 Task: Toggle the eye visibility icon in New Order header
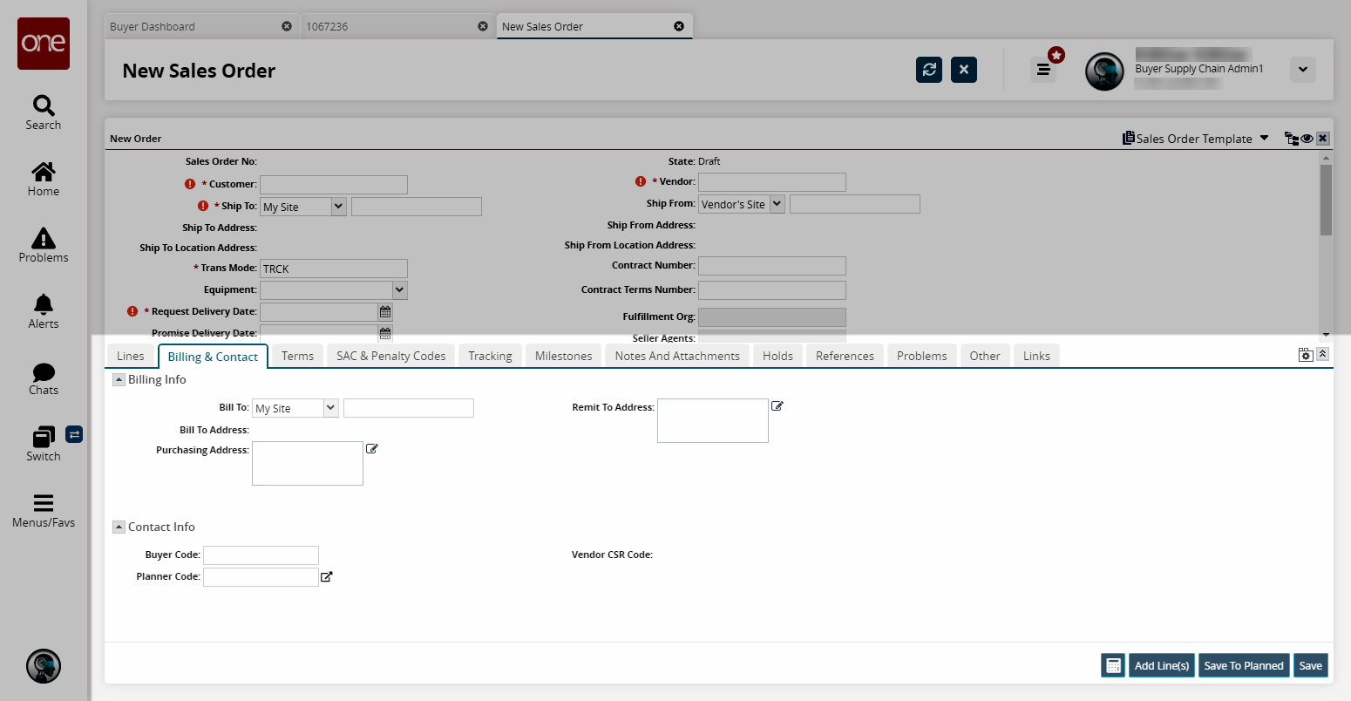pos(1307,139)
